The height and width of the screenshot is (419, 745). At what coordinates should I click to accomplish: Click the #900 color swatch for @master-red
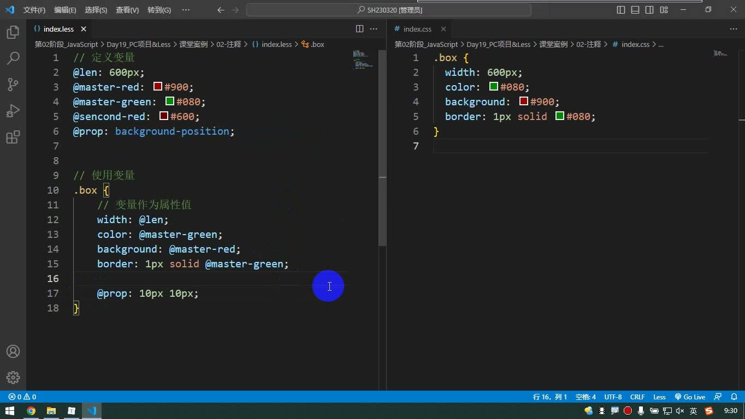point(158,87)
